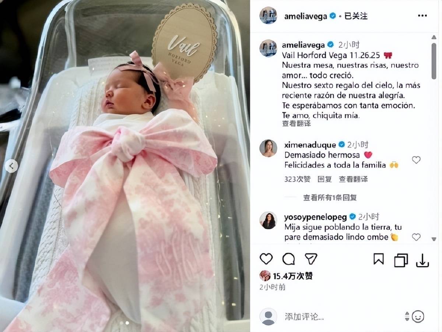
Task: Open comment bubble icon under post
Action: click(289, 259)
